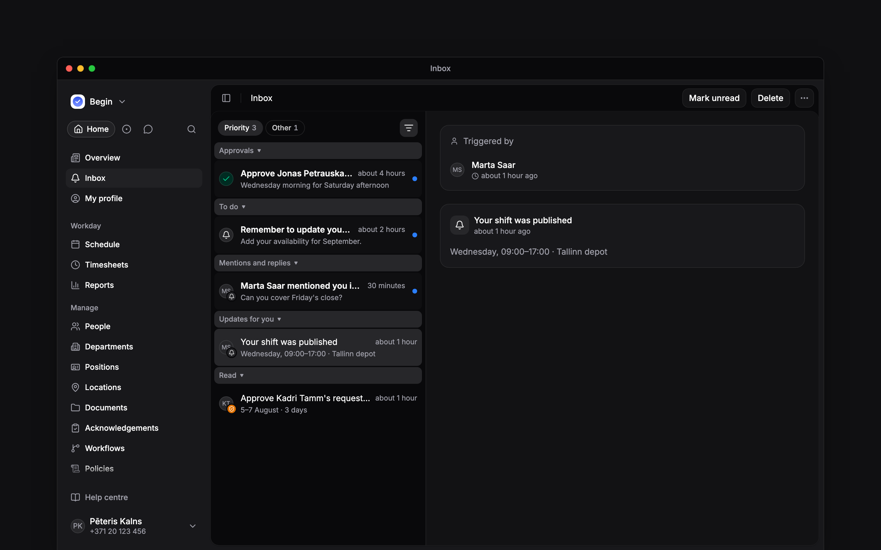
Task: Click the Positions ID-card icon
Action: [75, 367]
